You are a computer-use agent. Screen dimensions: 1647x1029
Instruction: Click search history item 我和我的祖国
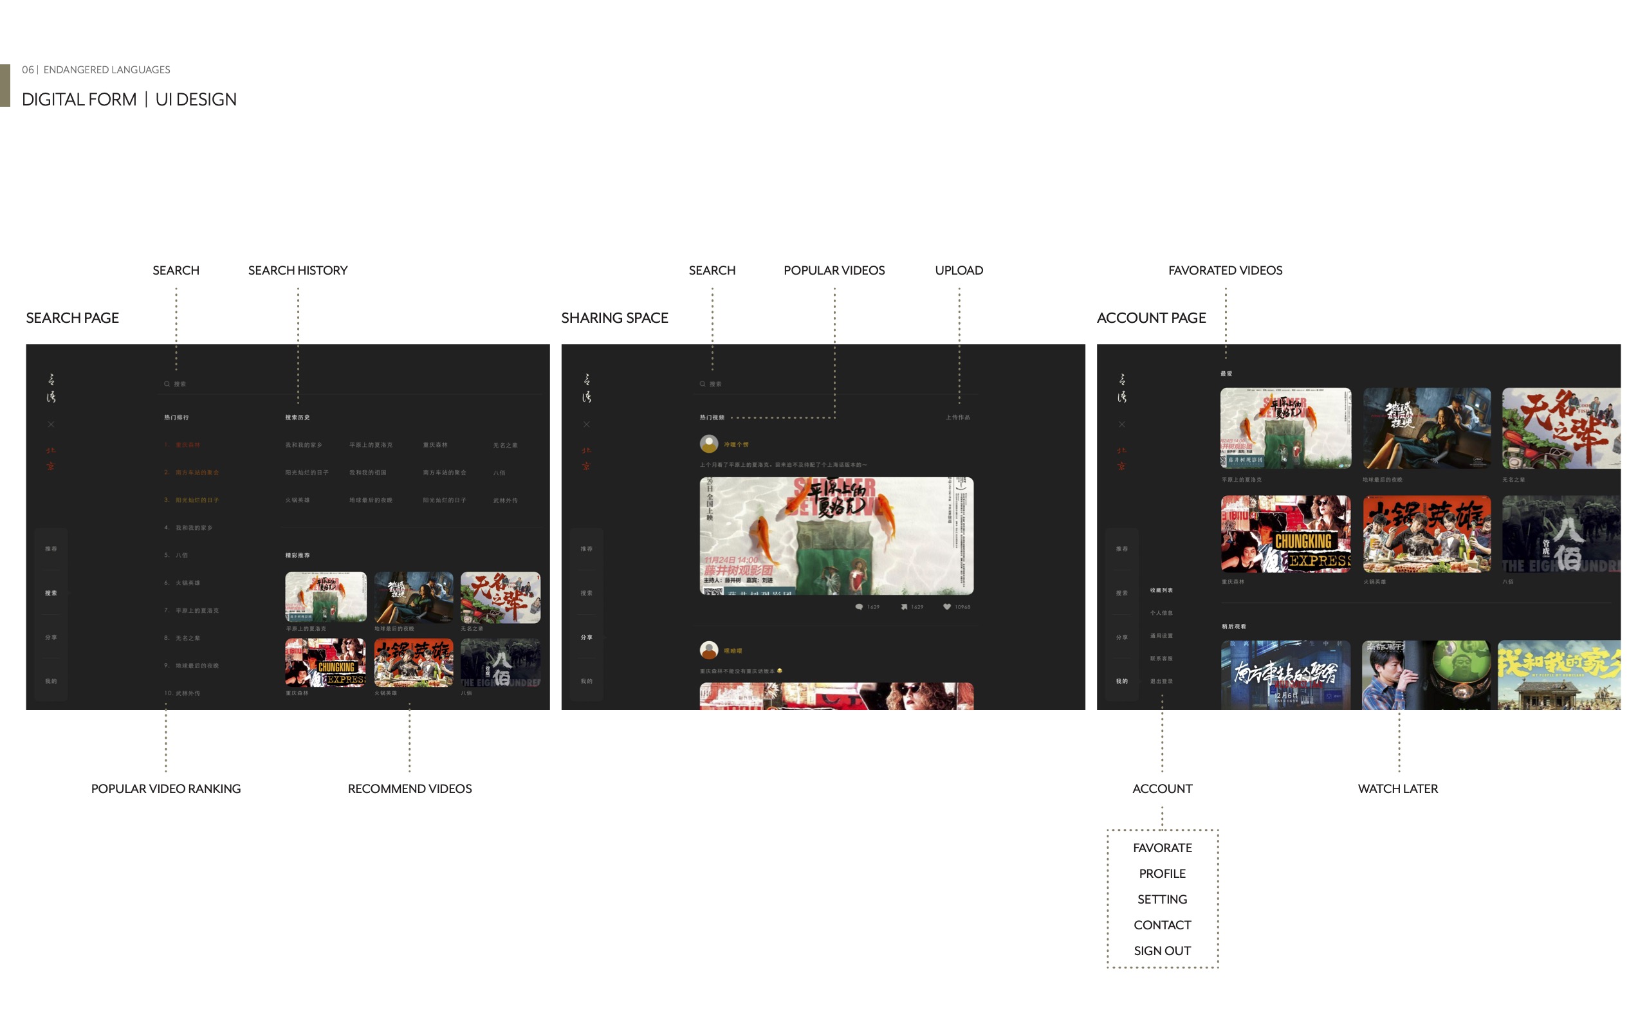click(367, 472)
